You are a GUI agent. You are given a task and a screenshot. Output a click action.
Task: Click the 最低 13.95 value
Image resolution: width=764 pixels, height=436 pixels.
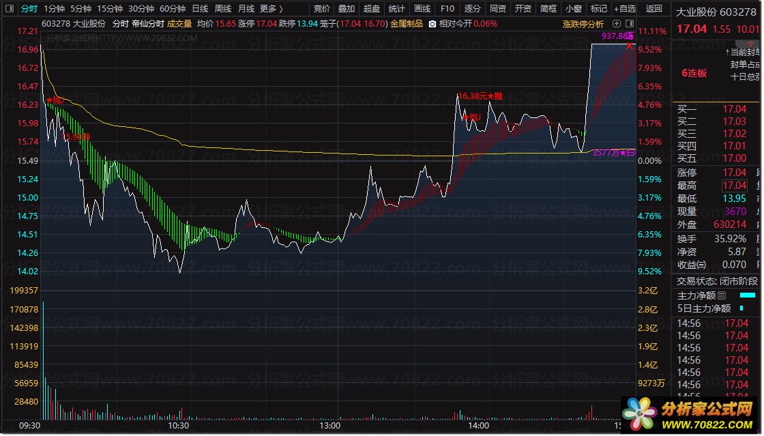pos(734,199)
